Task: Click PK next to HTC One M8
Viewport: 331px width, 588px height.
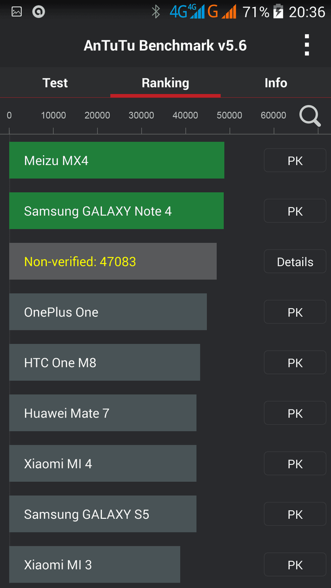Action: pyautogui.click(x=295, y=363)
